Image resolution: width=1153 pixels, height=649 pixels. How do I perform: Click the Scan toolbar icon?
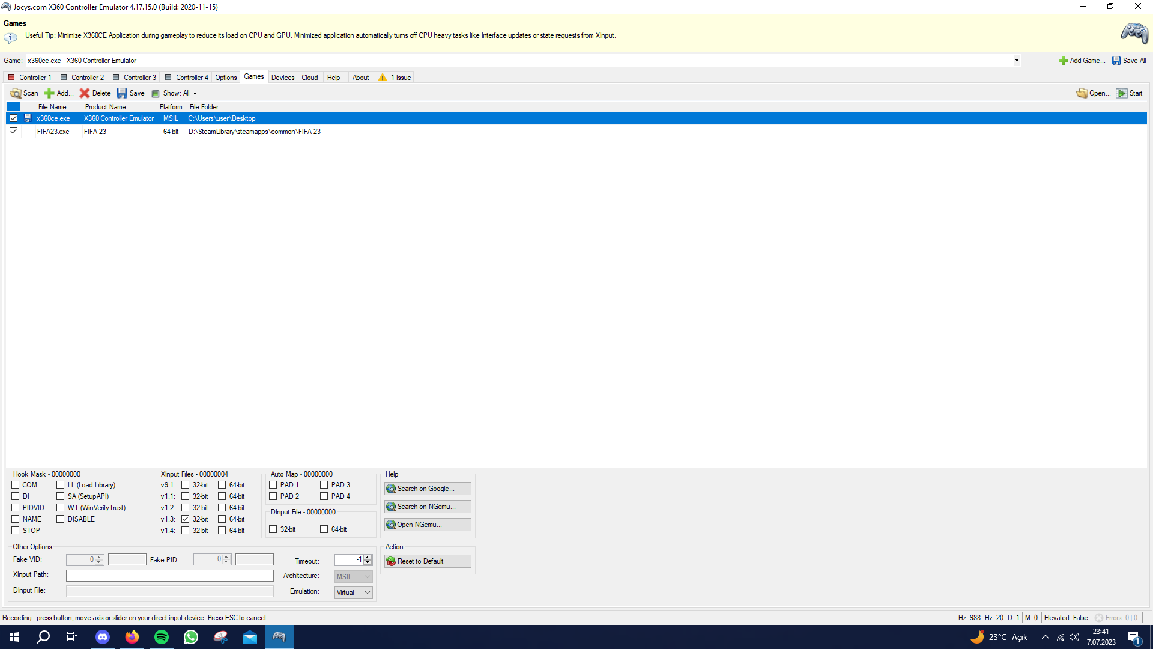(x=16, y=93)
